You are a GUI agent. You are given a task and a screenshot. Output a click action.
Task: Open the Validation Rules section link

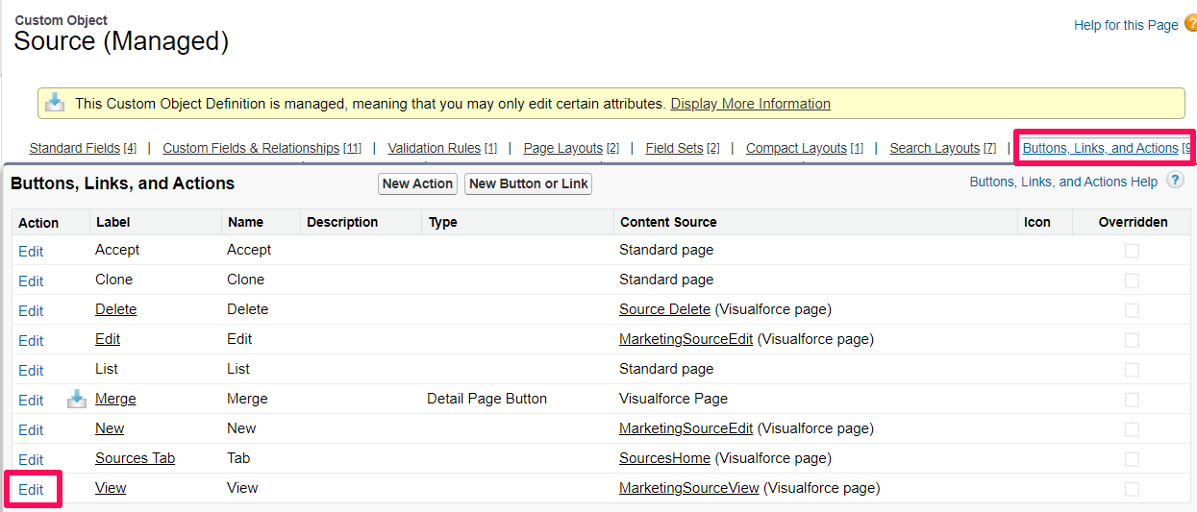tap(434, 148)
